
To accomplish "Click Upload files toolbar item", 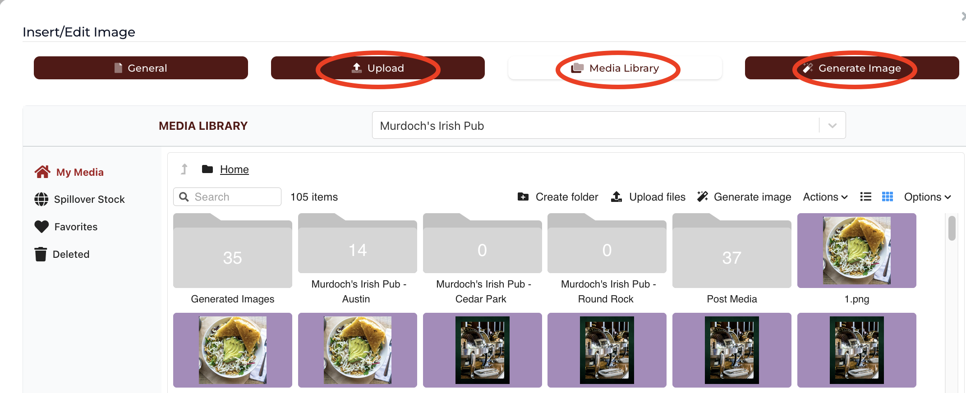I will 648,197.
